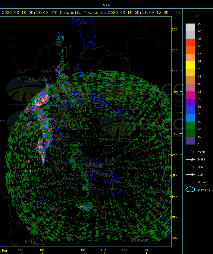Click the Divisadero map label
This screenshot has height=254, width=213.
click(73, 144)
